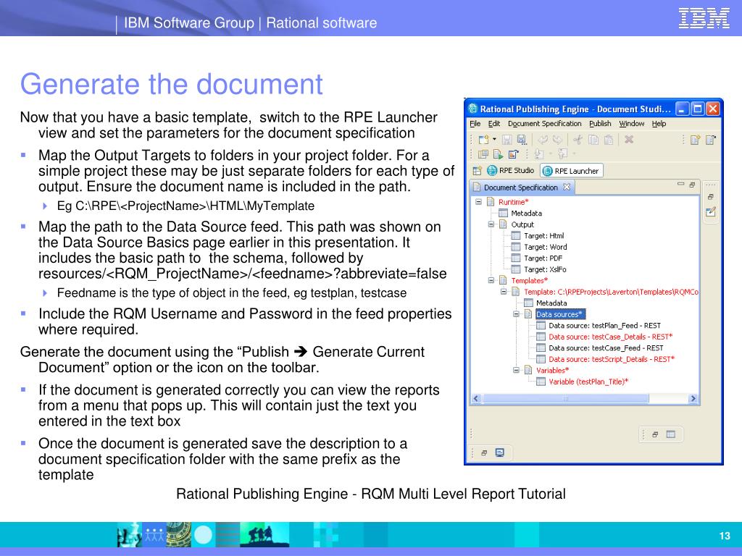Click the horizontal scrollbar left arrow

coord(476,399)
